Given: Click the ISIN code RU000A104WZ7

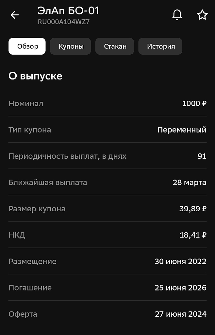Looking at the screenshot, I should point(64,22).
